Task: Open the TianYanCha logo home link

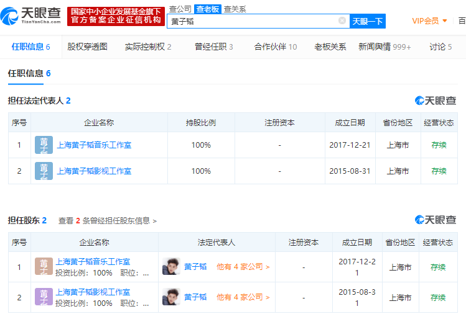Action: [31, 16]
